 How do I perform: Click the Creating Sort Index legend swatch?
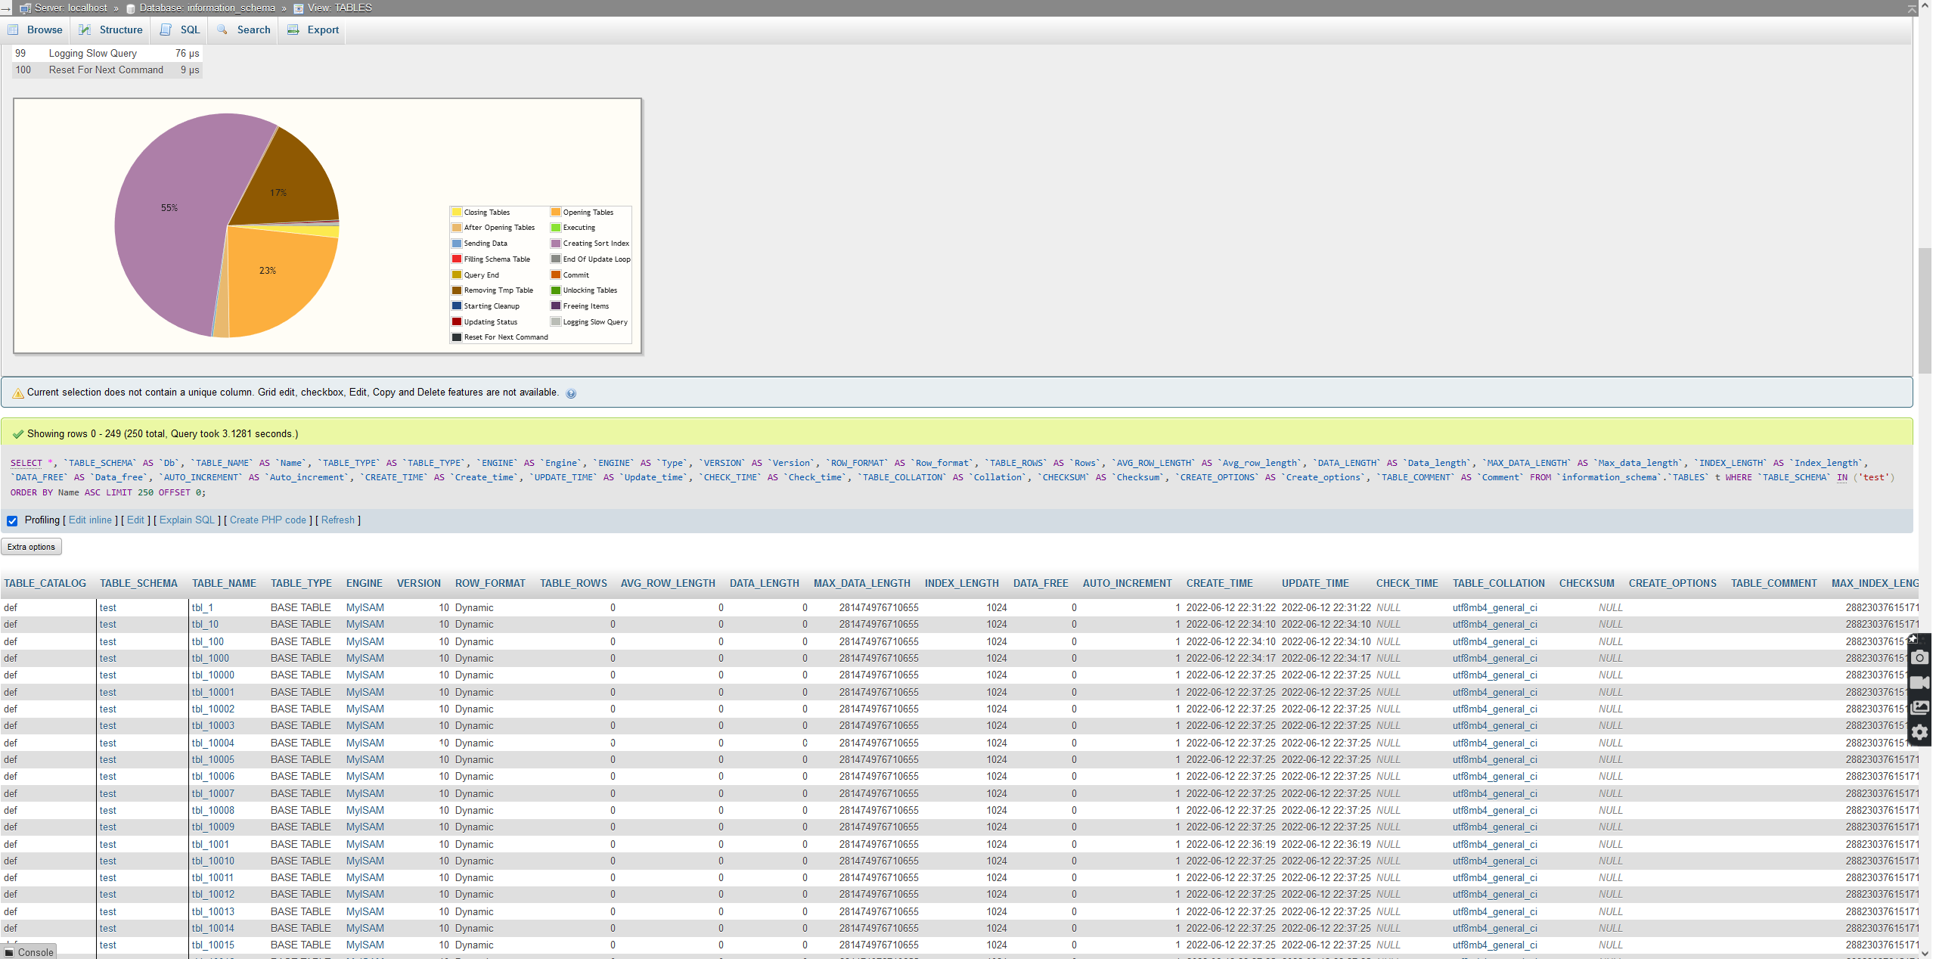pyautogui.click(x=556, y=244)
